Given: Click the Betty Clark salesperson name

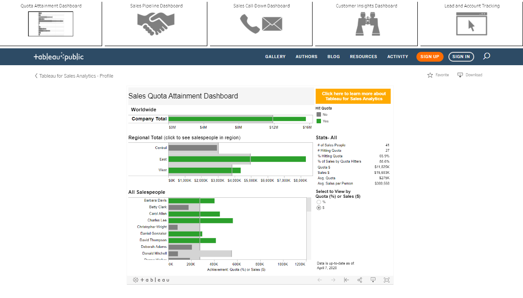Looking at the screenshot, I should click(158, 207).
